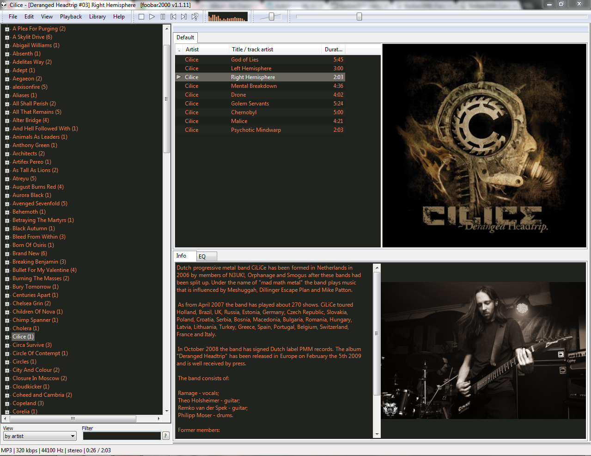Select the Mental Breakdown track
Screen dimensions: 591x456
click(260, 86)
